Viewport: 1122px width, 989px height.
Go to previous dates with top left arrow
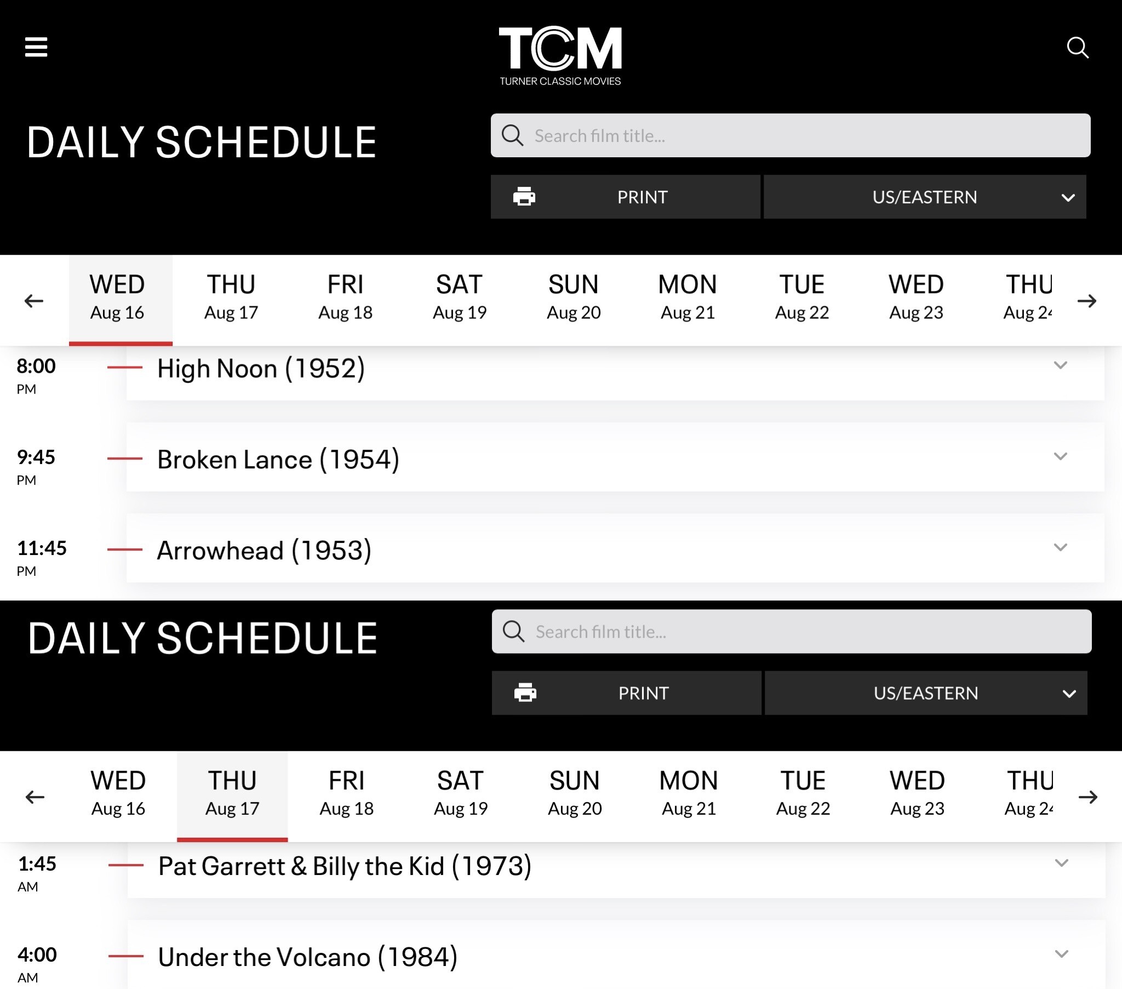(34, 301)
